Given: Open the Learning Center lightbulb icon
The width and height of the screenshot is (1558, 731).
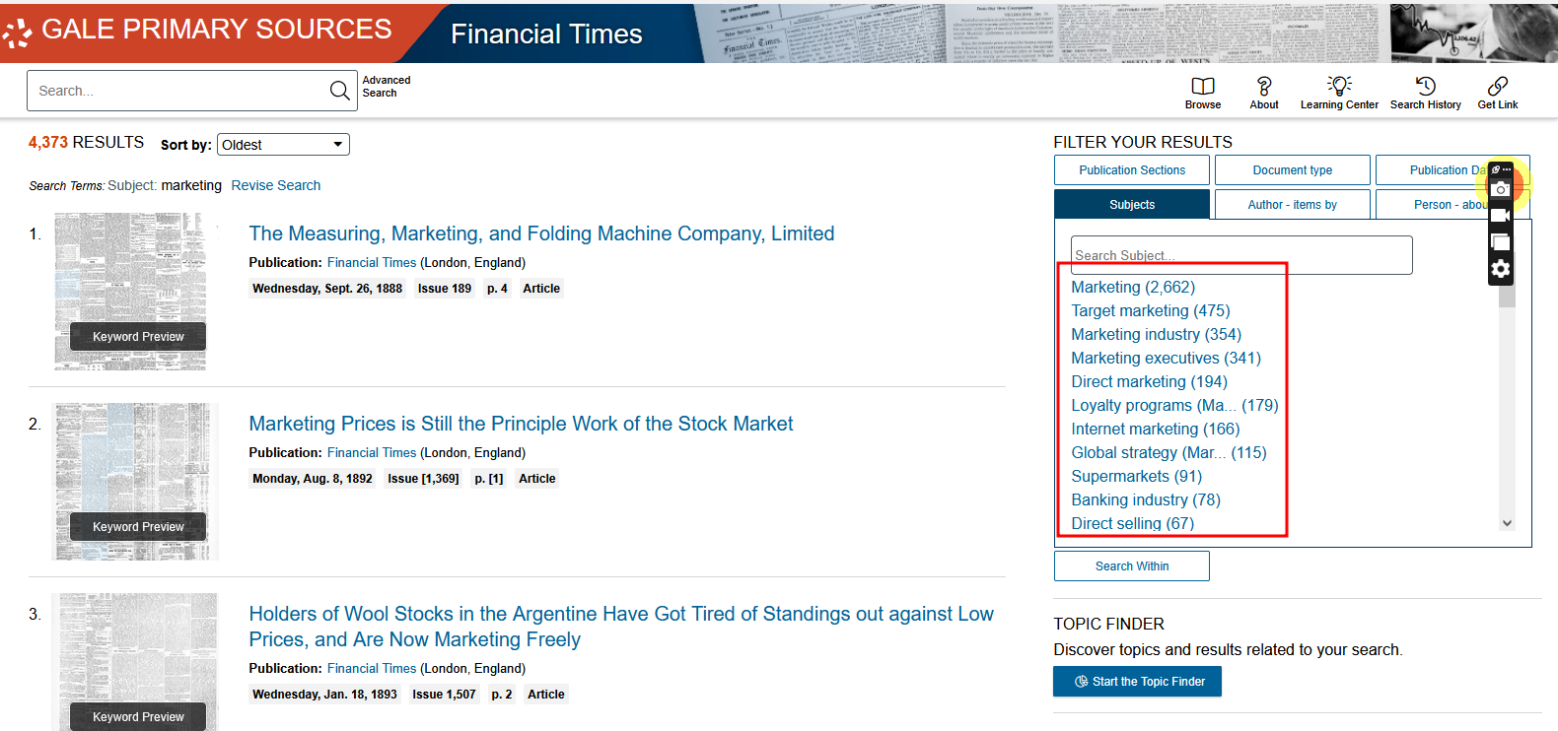Looking at the screenshot, I should pyautogui.click(x=1338, y=86).
